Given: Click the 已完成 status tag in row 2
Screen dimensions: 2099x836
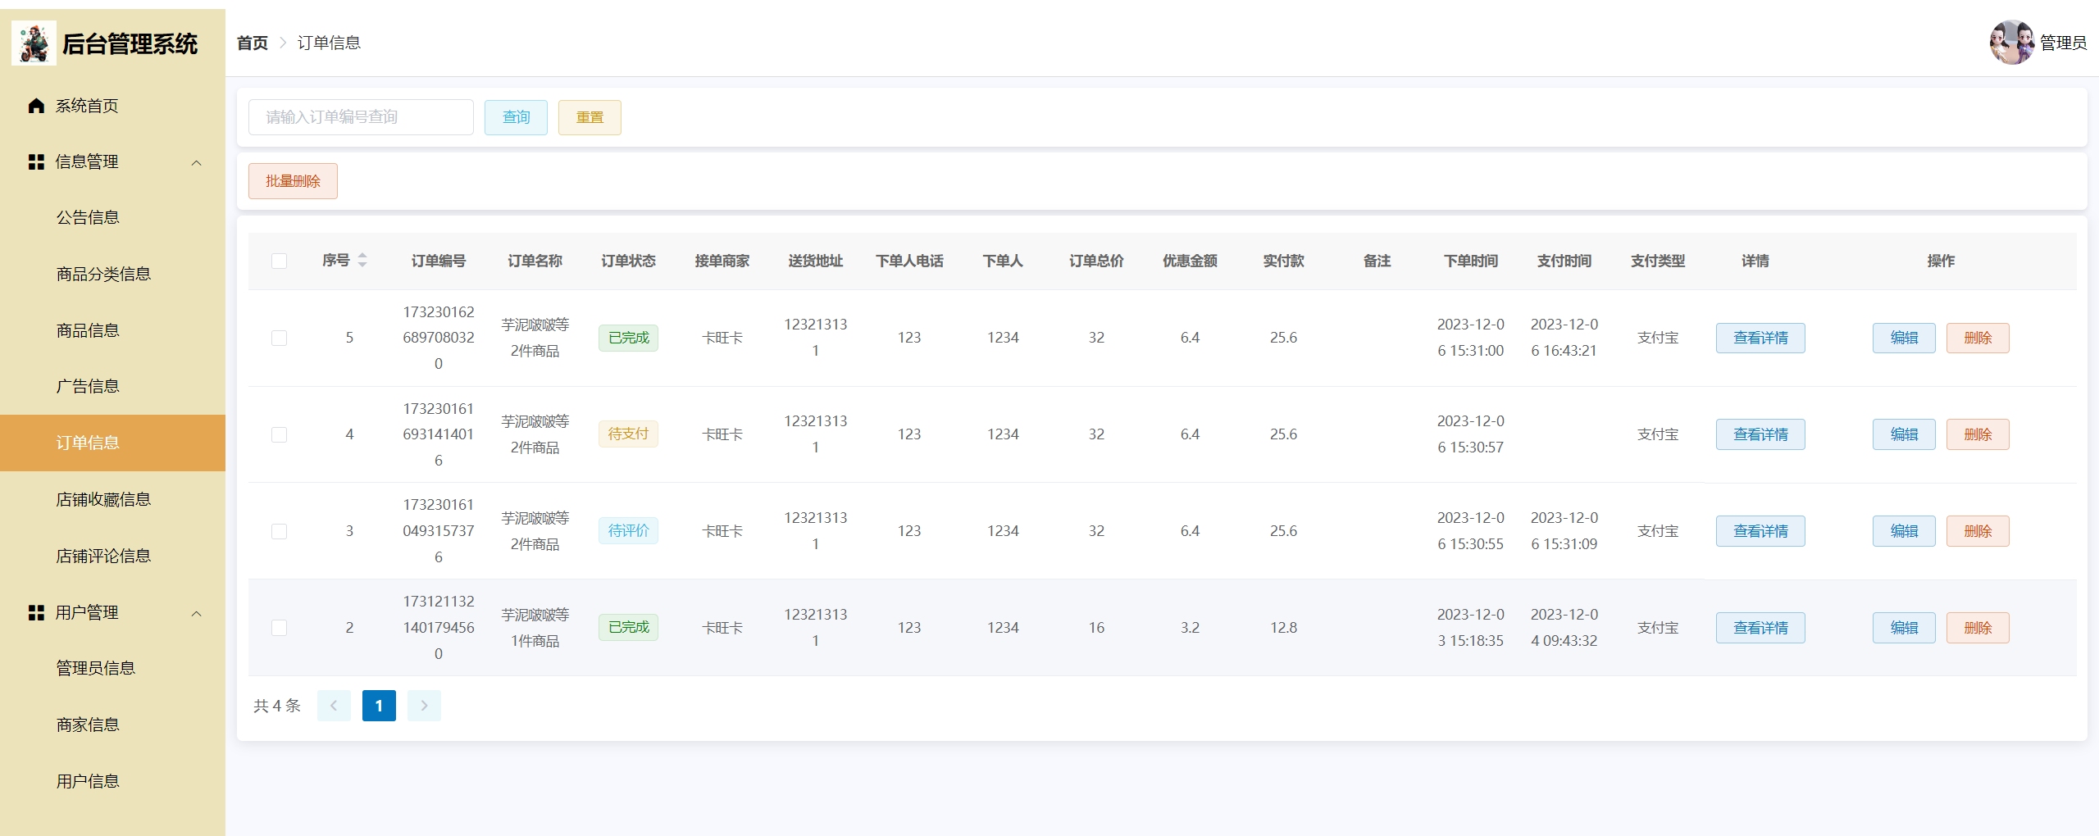Looking at the screenshot, I should click(x=628, y=627).
